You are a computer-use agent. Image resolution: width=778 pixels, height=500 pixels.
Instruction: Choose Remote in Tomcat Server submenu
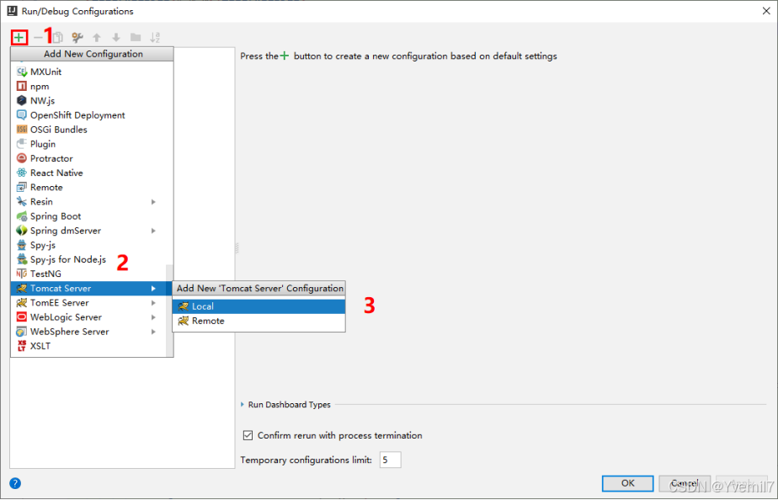point(258,321)
